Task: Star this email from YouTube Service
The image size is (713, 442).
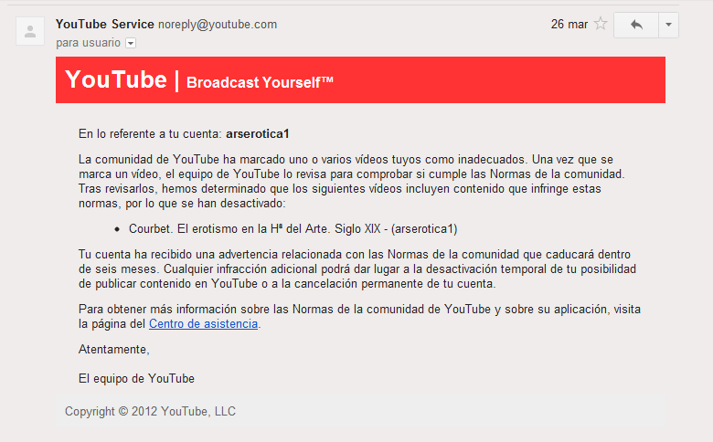Action: pos(601,24)
